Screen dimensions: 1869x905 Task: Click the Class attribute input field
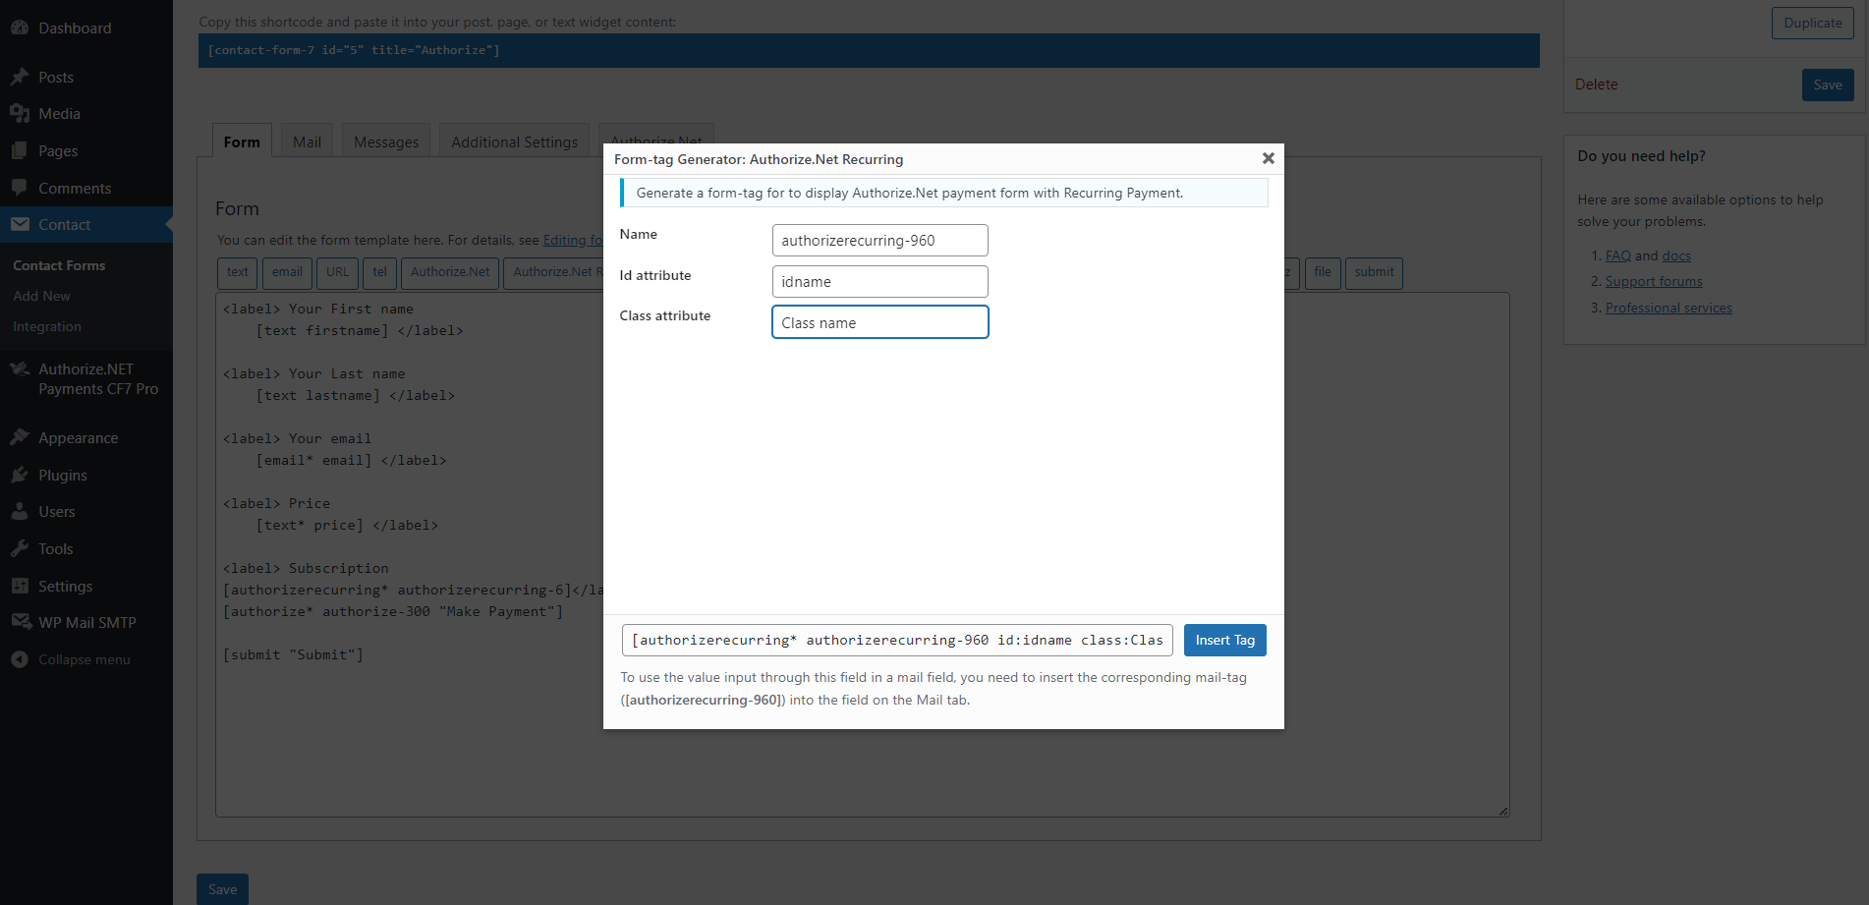coord(879,322)
